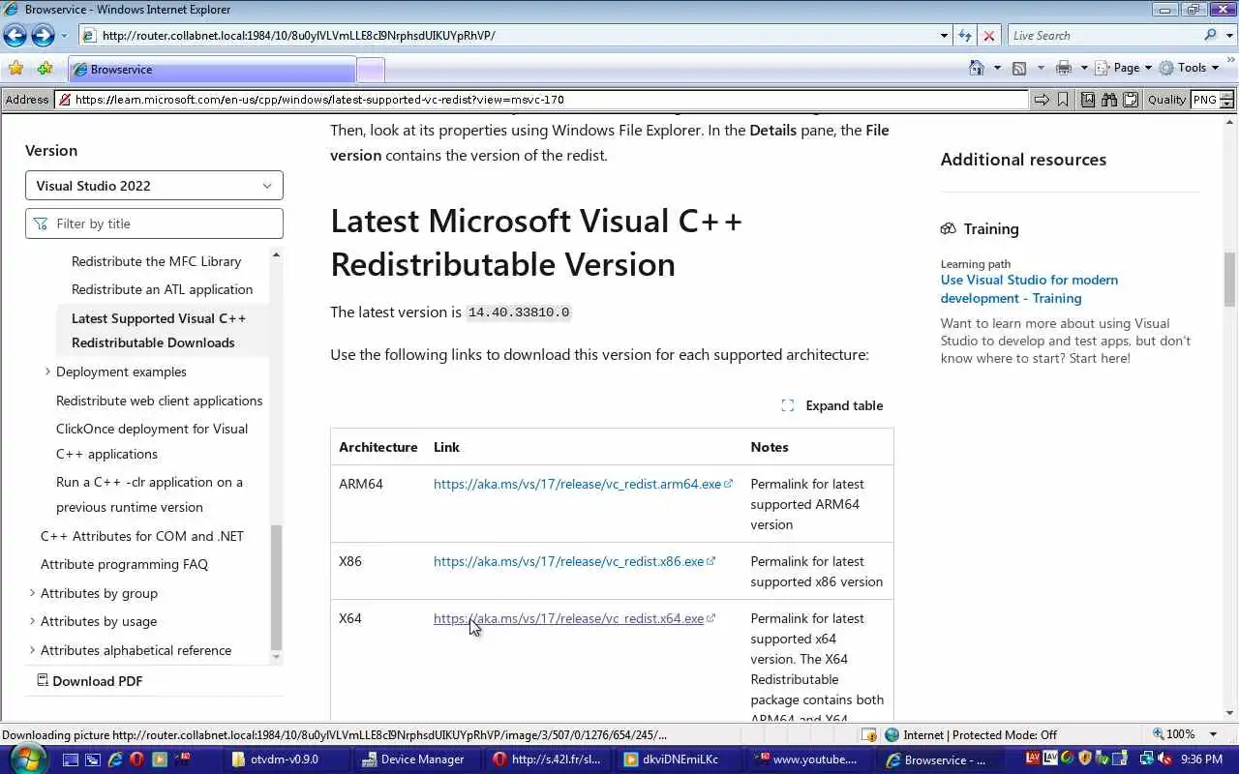Switch to the otvdm-v0.9.0 taskbar window
Screen dimensions: 1239x774
[285, 759]
